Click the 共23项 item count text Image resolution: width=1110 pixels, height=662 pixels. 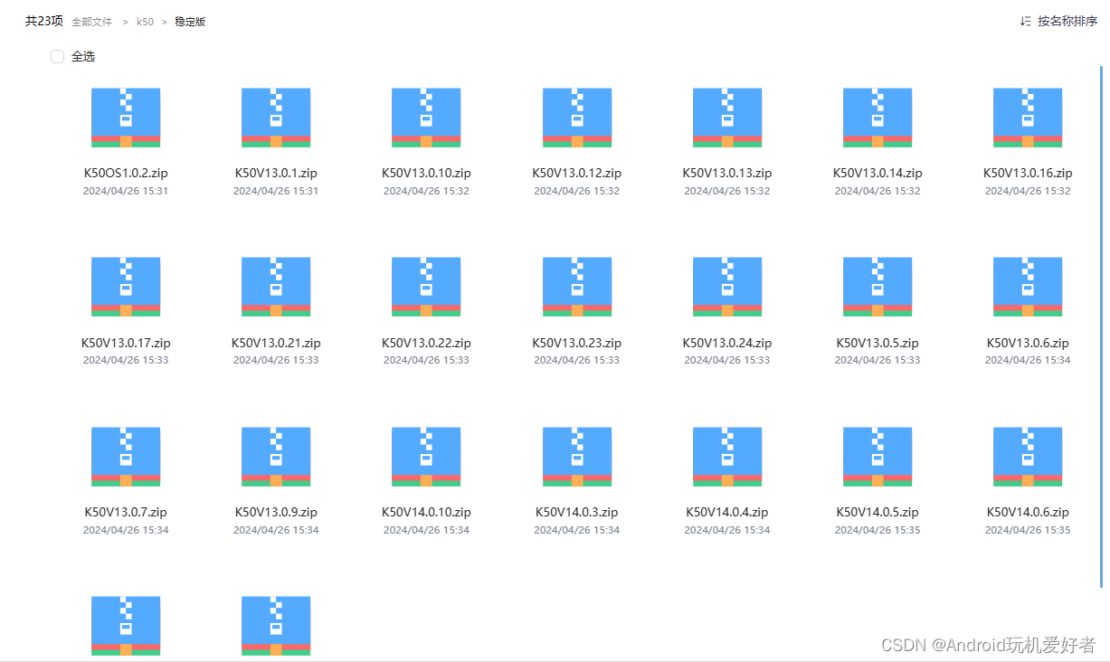44,21
